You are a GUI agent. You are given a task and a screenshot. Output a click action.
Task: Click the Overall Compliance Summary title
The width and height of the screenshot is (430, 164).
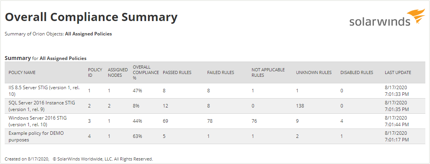91,17
